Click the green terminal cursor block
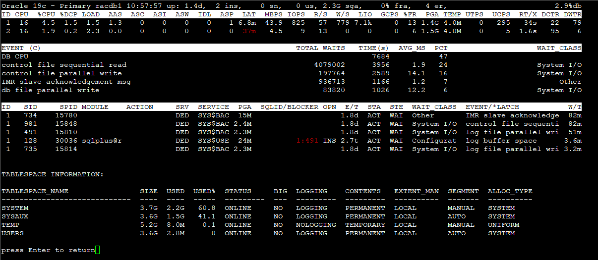This screenshot has height=260, width=598. click(97, 250)
